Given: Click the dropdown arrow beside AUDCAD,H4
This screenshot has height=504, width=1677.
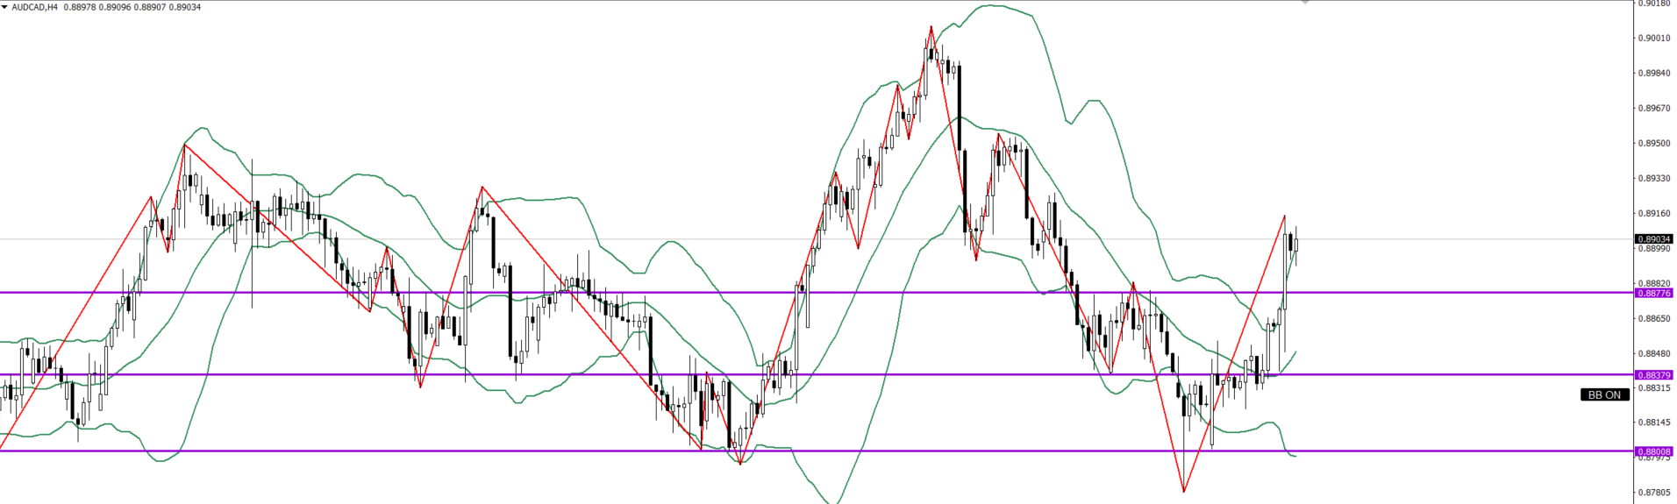Looking at the screenshot, I should pyautogui.click(x=5, y=7).
